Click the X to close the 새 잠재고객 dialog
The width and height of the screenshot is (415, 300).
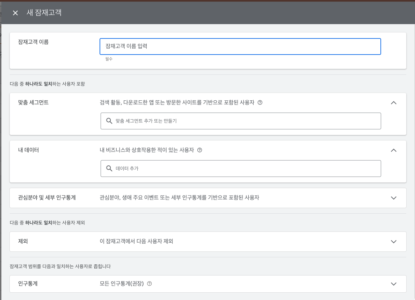pyautogui.click(x=15, y=13)
